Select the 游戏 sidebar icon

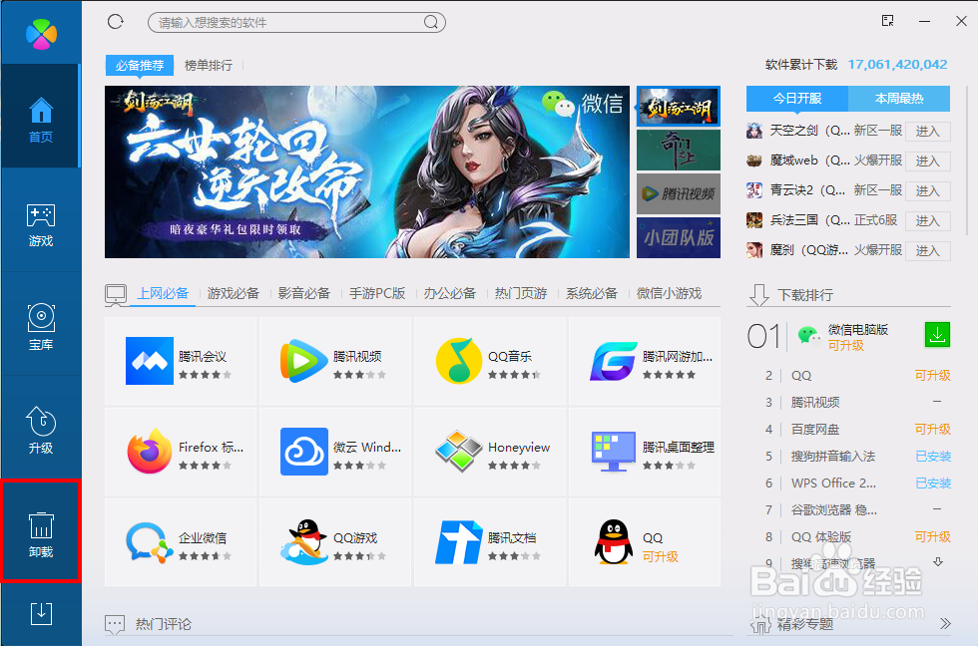[x=40, y=221]
